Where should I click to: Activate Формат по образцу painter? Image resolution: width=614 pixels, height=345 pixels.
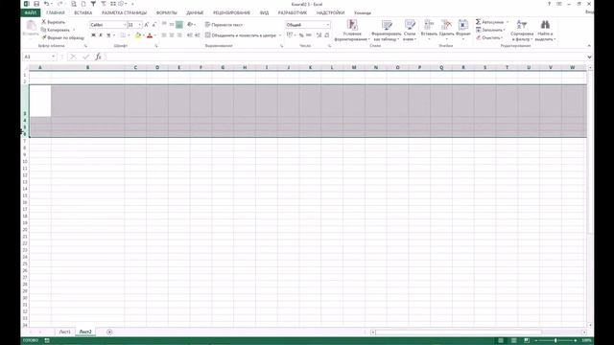(x=63, y=37)
